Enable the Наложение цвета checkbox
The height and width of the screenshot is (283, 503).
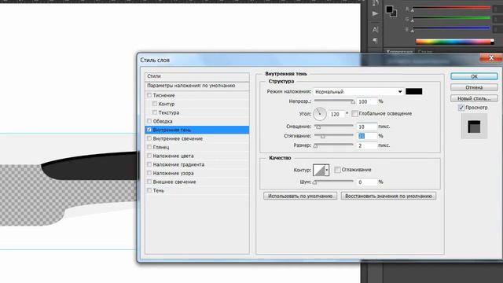tap(149, 156)
